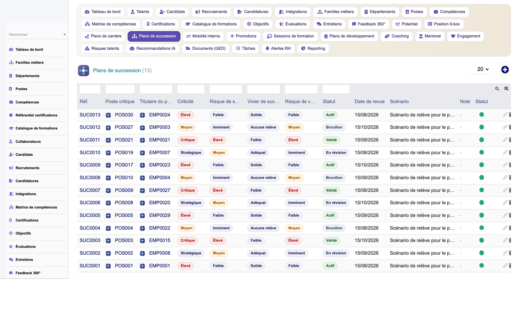Click the Criticité column filter field
This screenshot has width=520, height=322.
click(x=191, y=89)
